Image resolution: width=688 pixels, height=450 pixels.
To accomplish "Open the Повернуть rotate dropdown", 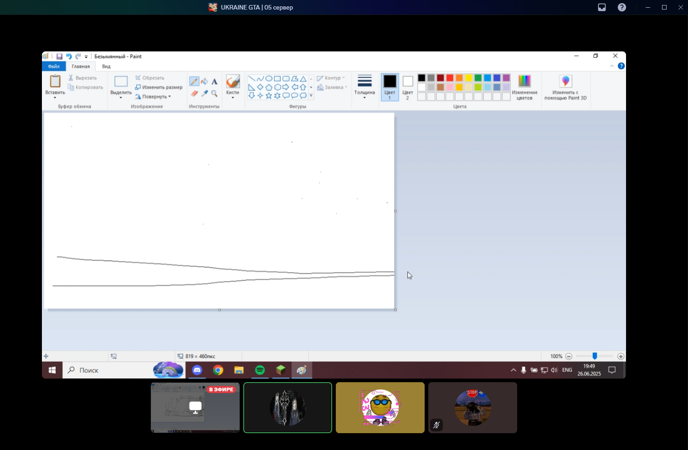I will 153,96.
